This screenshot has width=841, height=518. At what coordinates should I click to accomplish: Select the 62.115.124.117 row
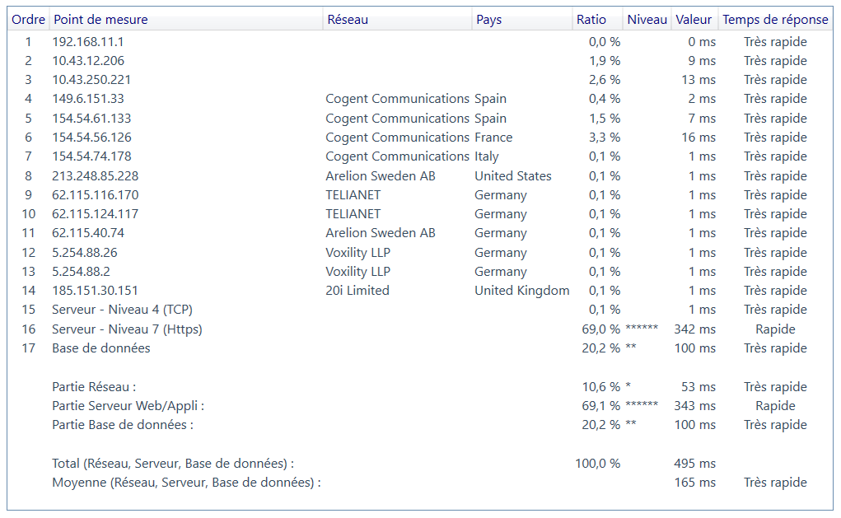(x=420, y=214)
